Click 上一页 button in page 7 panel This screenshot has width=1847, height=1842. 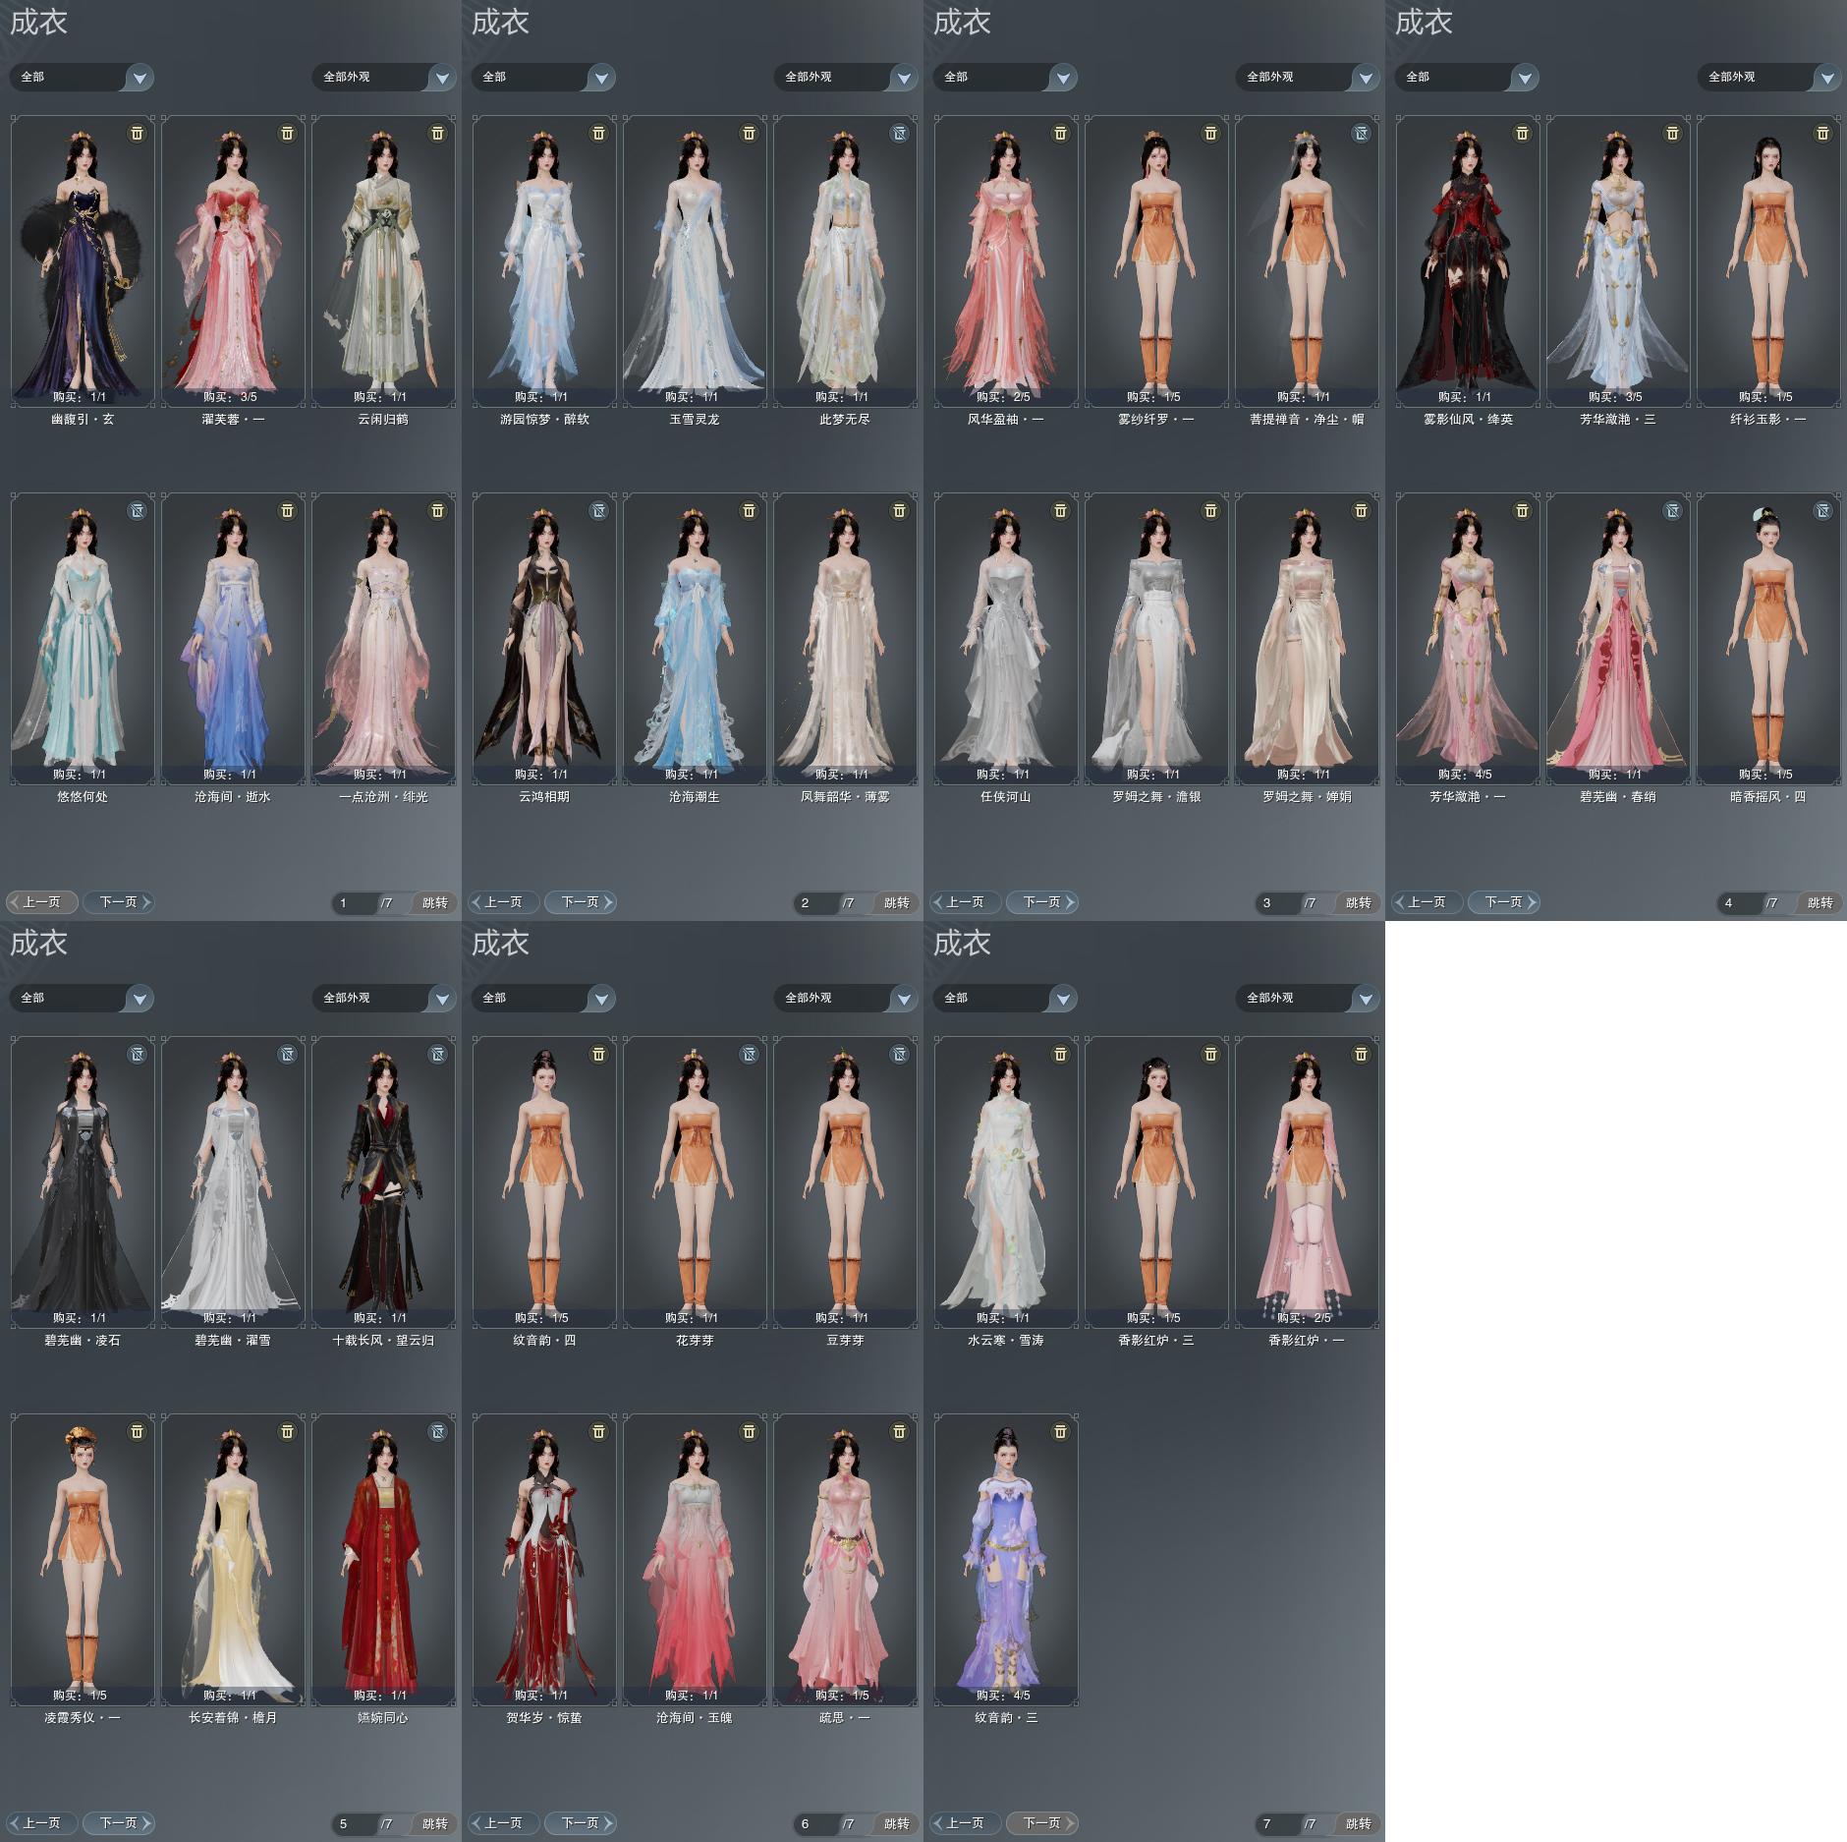[965, 1822]
